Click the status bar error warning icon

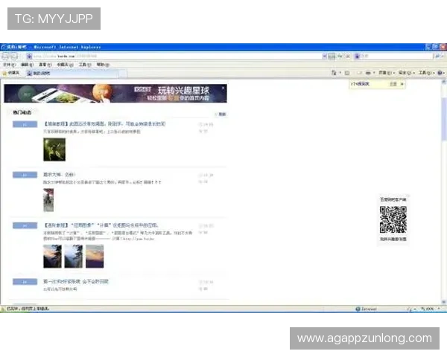[x=3, y=309]
